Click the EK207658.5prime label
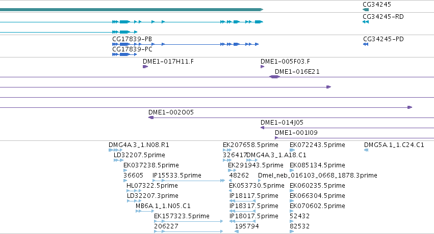The image size is (434, 234). pyautogui.click(x=250, y=145)
